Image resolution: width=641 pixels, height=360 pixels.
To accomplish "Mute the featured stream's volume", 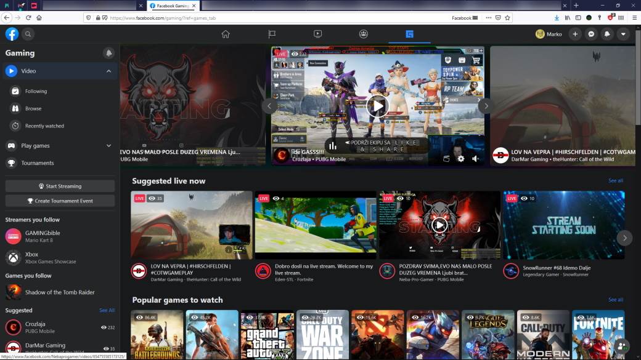I will 475,158.
